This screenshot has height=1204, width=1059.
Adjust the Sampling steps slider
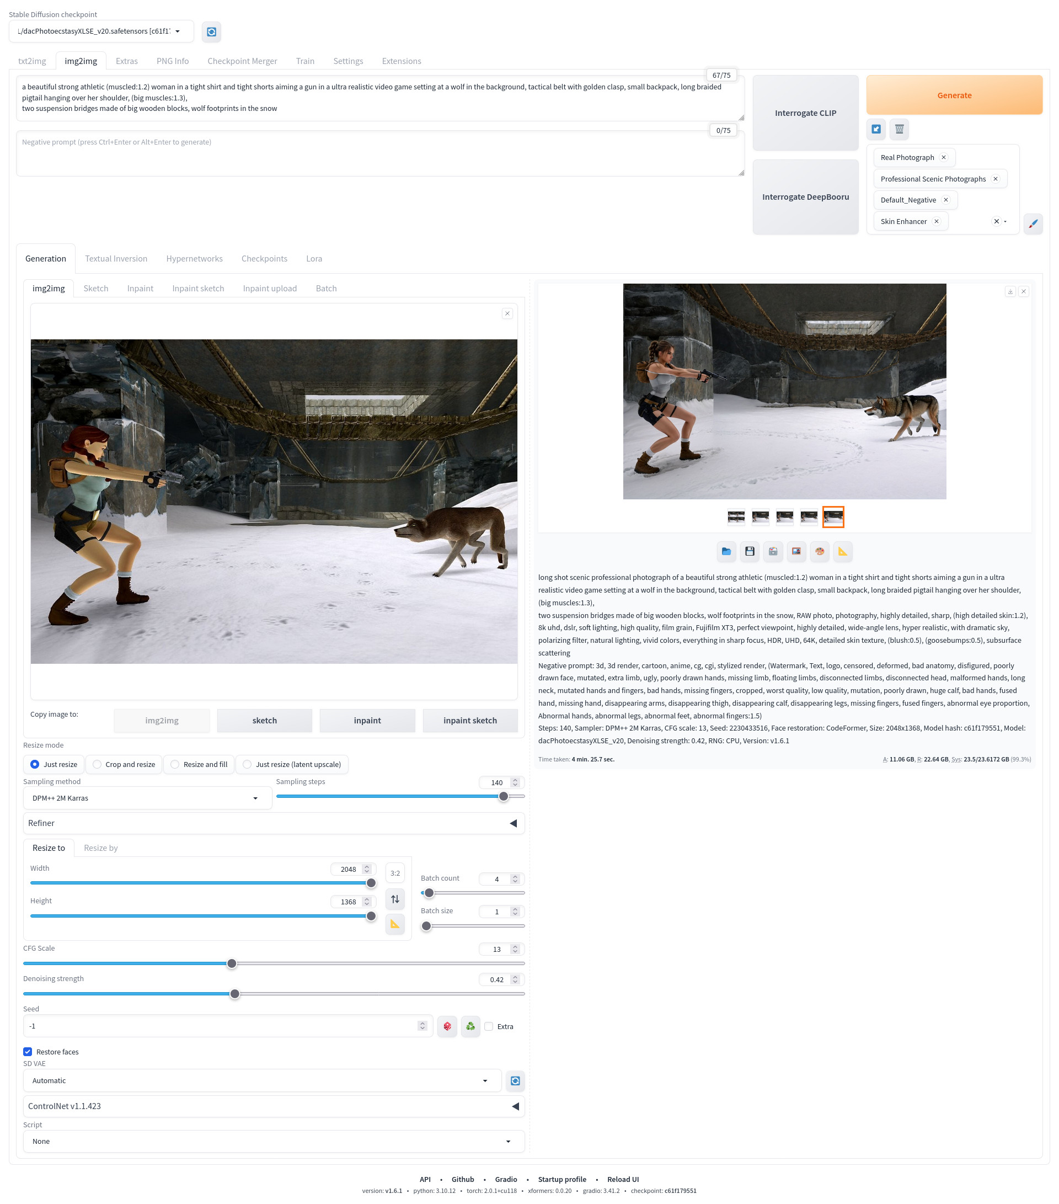click(x=400, y=796)
